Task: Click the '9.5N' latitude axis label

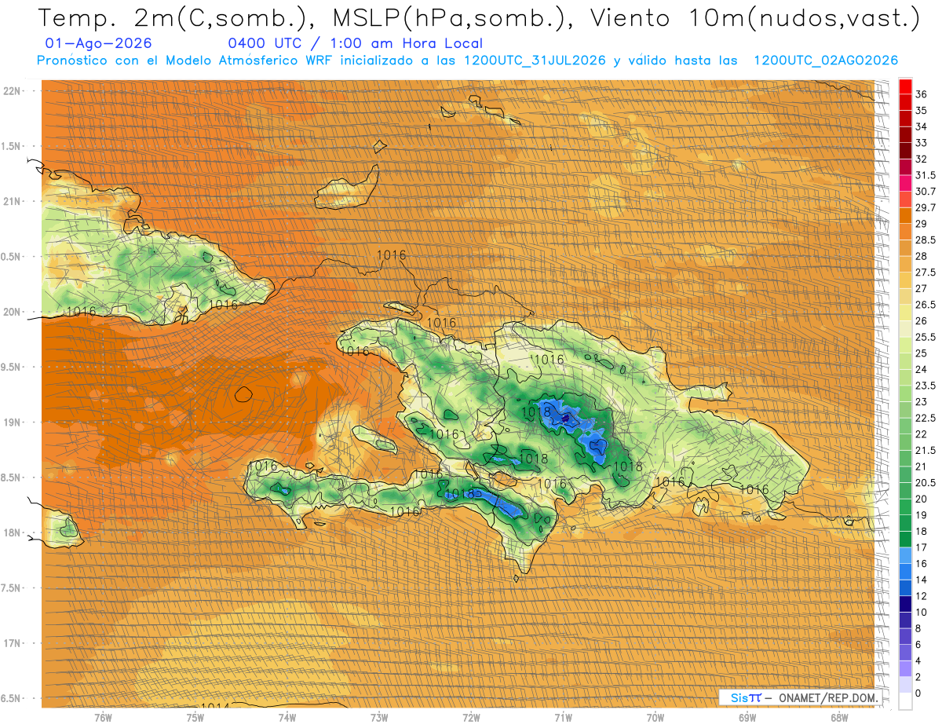Action: [x=12, y=367]
